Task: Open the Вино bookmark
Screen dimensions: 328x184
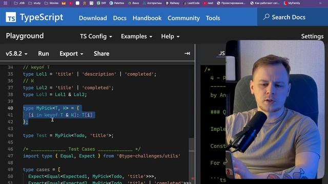Action: pyautogui.click(x=133, y=3)
